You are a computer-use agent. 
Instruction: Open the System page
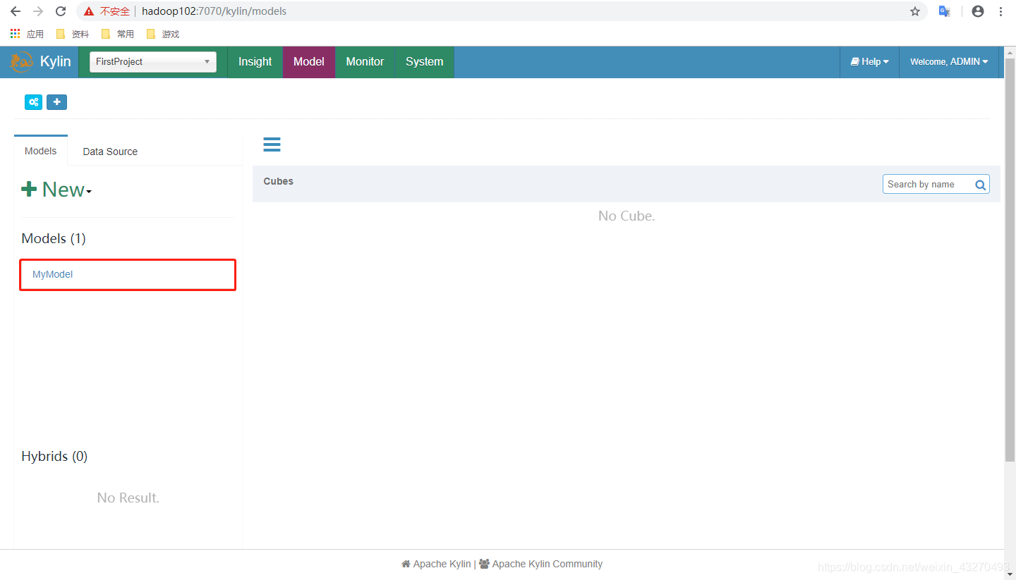pyautogui.click(x=424, y=62)
